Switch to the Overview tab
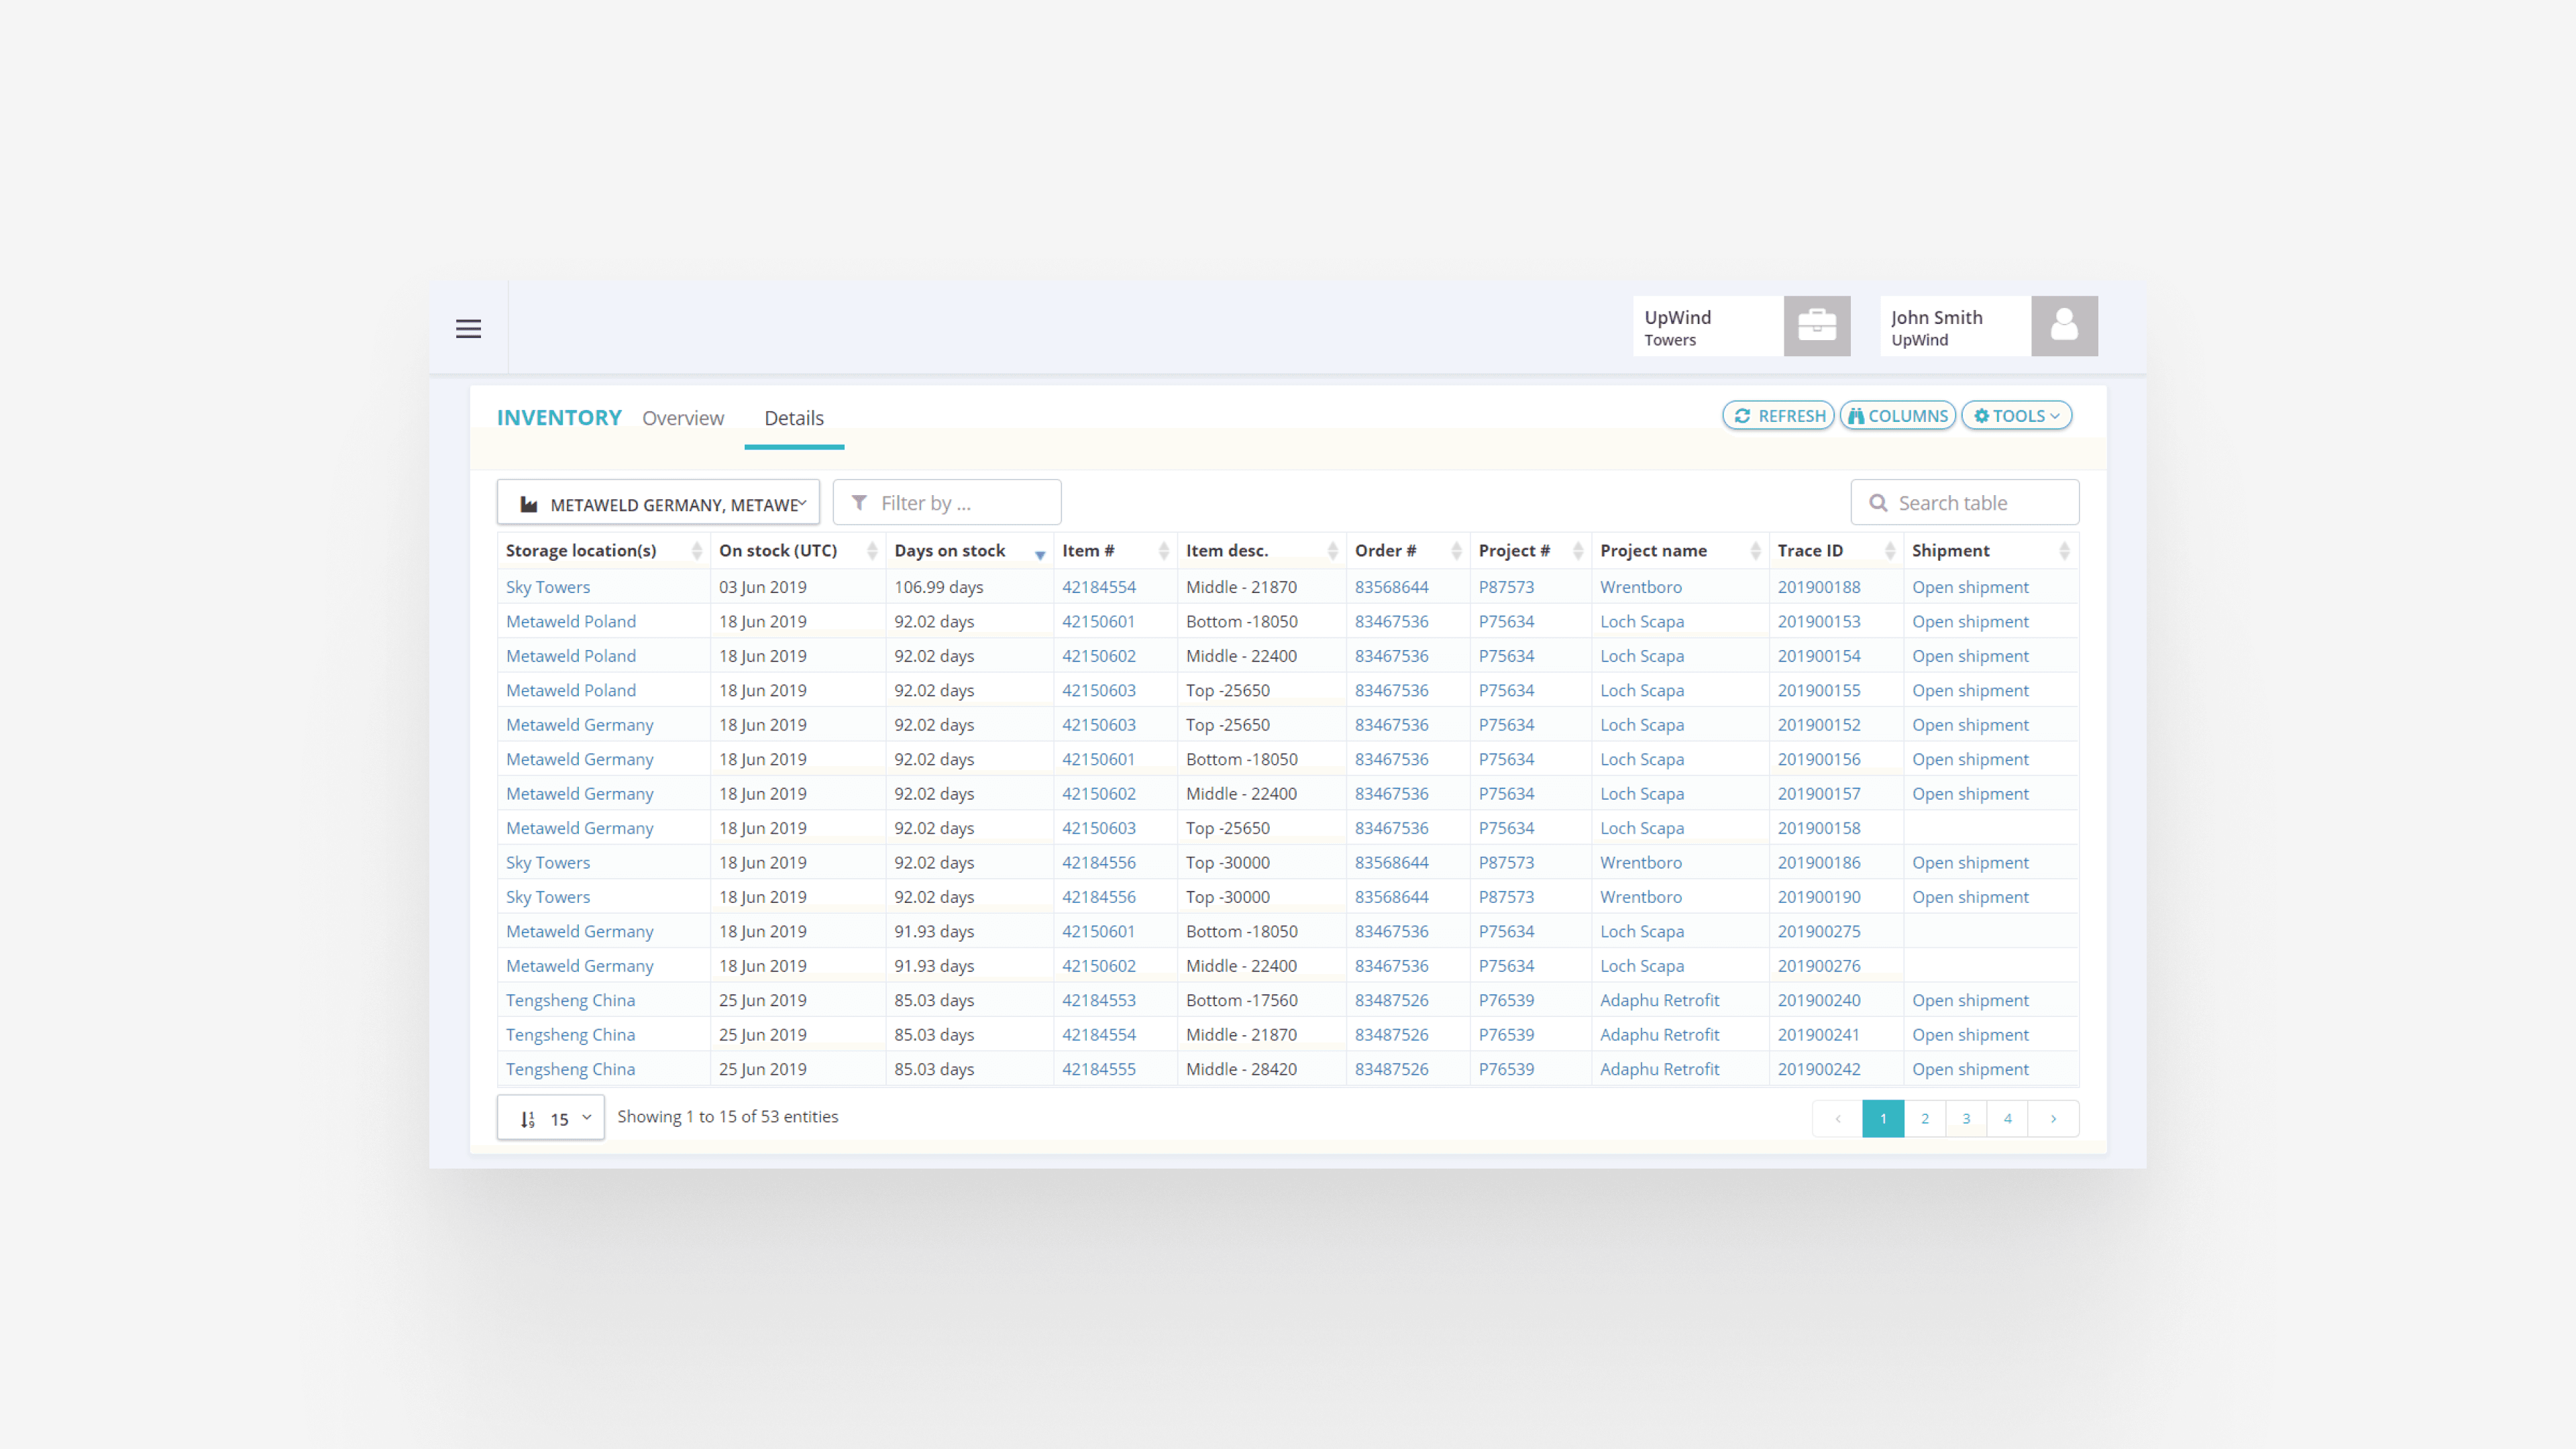2576x1449 pixels. coord(683,418)
